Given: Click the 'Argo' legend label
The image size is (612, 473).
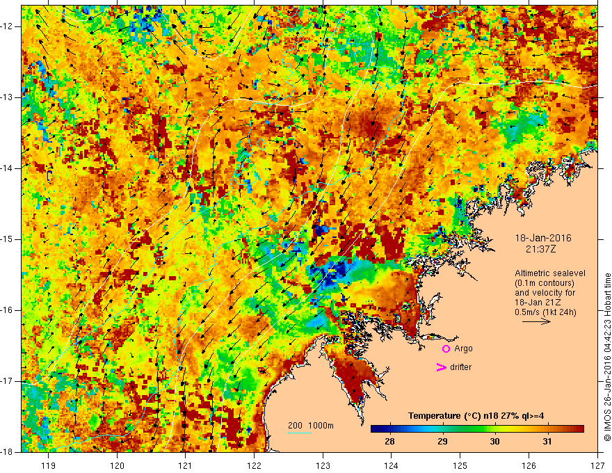Looking at the screenshot, I should [x=463, y=348].
